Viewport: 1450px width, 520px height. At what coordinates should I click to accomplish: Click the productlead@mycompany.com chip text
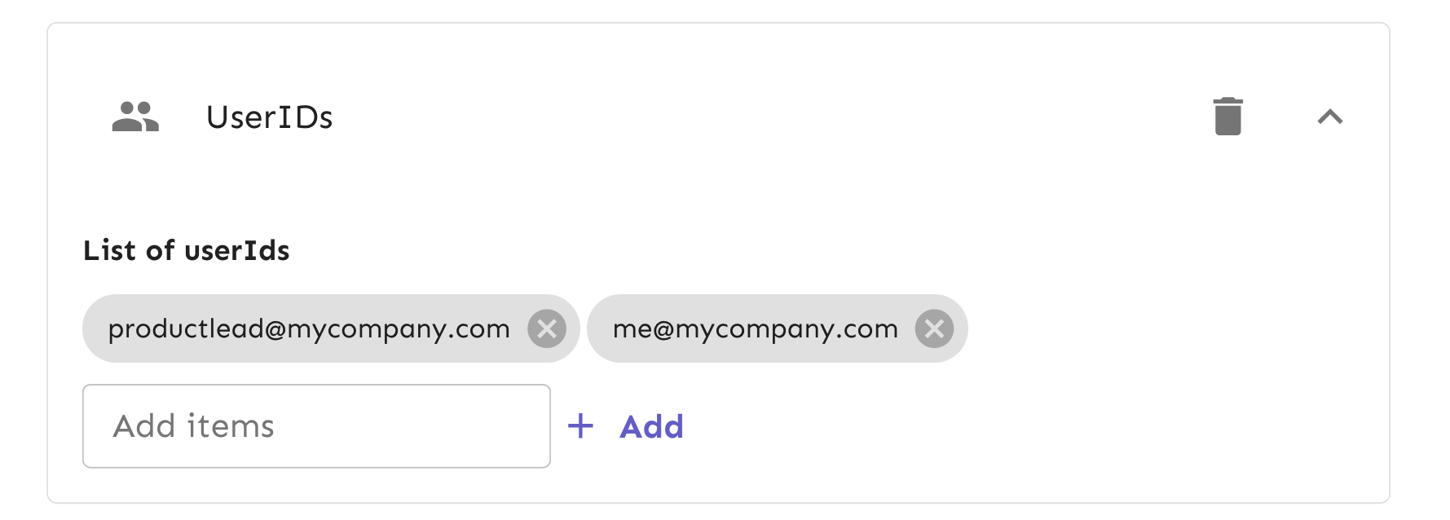click(309, 328)
